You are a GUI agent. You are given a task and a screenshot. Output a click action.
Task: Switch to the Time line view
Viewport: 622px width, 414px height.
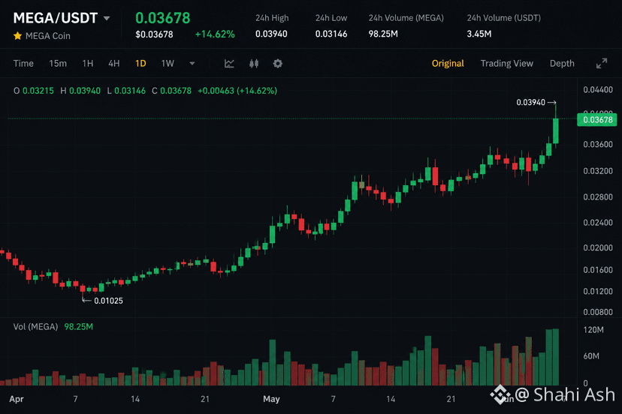point(23,64)
